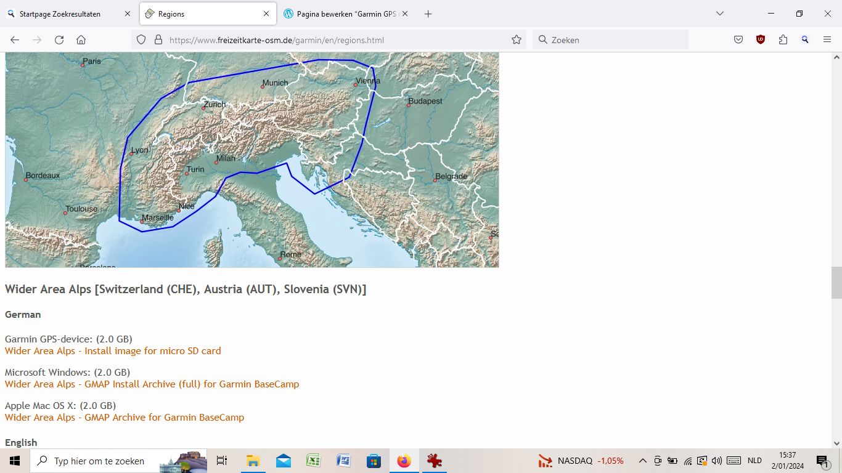This screenshot has width=842, height=473.
Task: Open Excel from the taskbar
Action: (x=313, y=461)
